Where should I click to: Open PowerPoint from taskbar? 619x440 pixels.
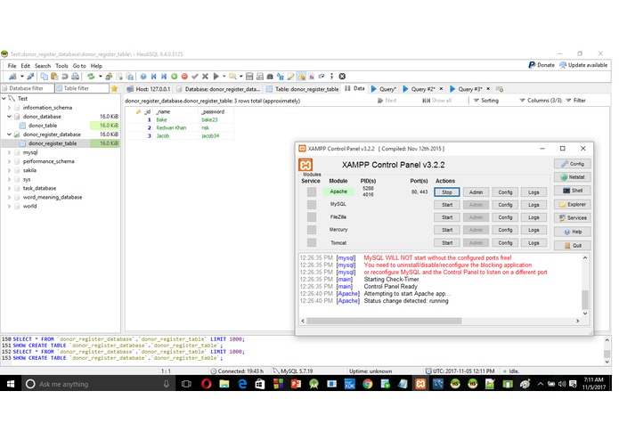[296, 385]
